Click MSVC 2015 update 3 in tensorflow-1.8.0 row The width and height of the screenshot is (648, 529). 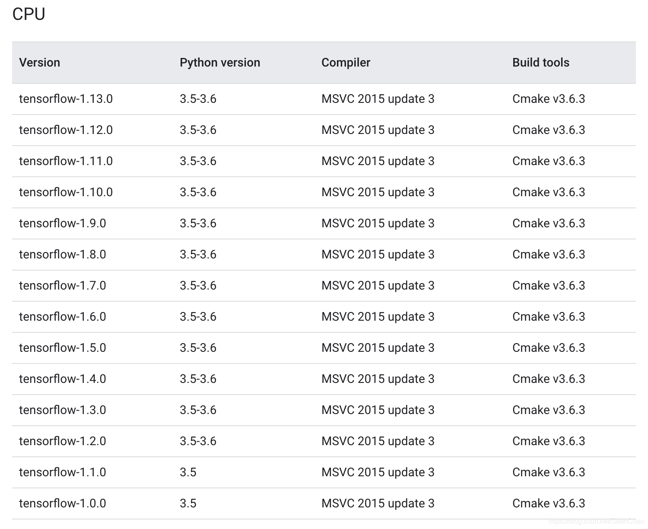[x=378, y=255]
